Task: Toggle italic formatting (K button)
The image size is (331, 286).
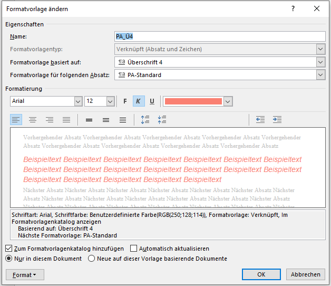Action: tap(139, 101)
